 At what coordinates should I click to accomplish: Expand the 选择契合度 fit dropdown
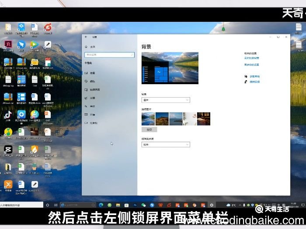coord(166,144)
